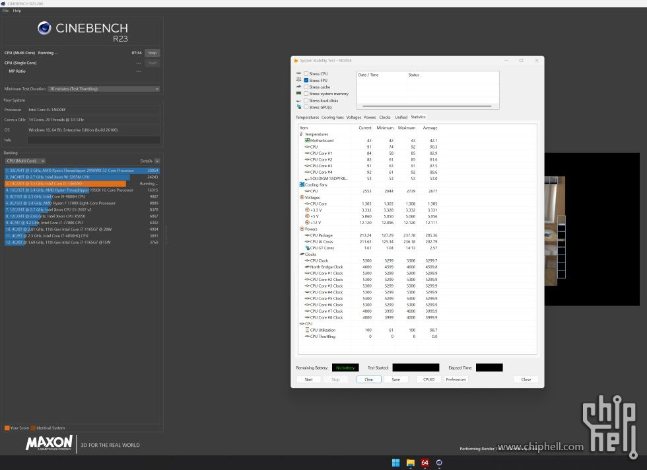647x470 pixels.
Task: Open the Minimum Test Duration dropdown
Action: tap(104, 89)
